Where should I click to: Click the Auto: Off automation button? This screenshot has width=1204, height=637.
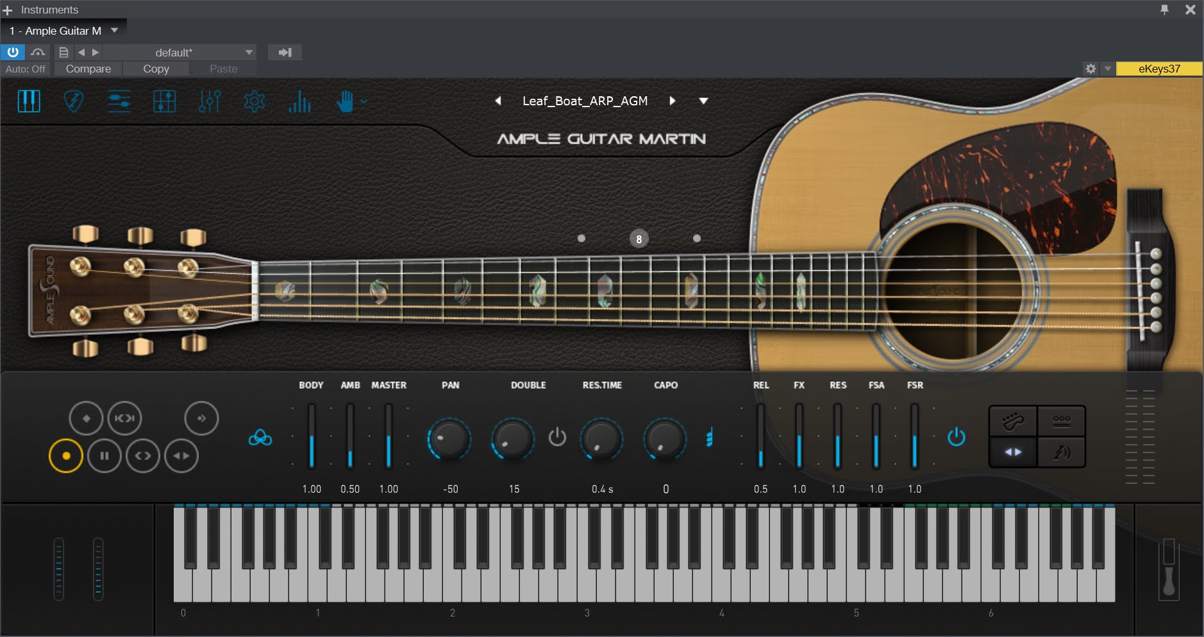[x=26, y=69]
